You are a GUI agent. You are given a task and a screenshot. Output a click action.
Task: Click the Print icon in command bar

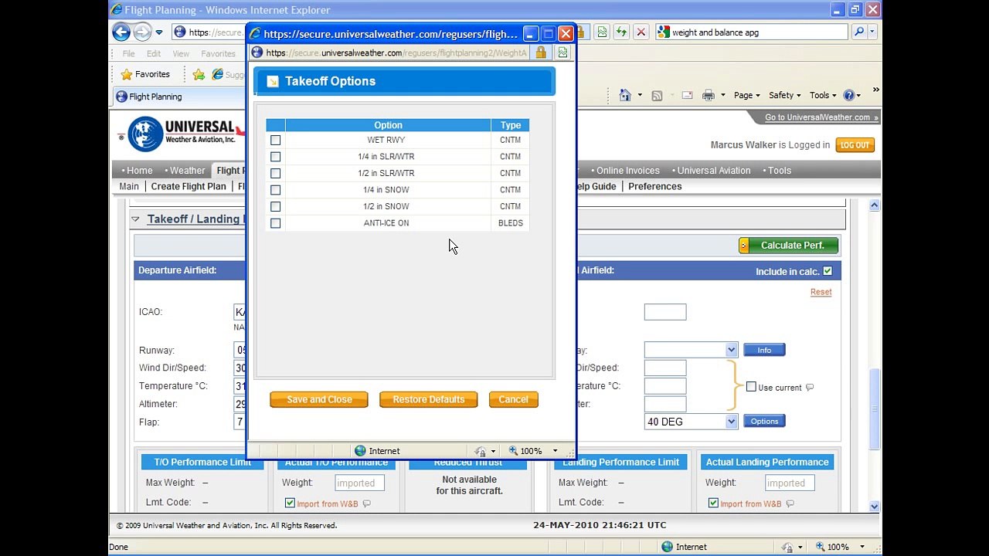point(709,95)
